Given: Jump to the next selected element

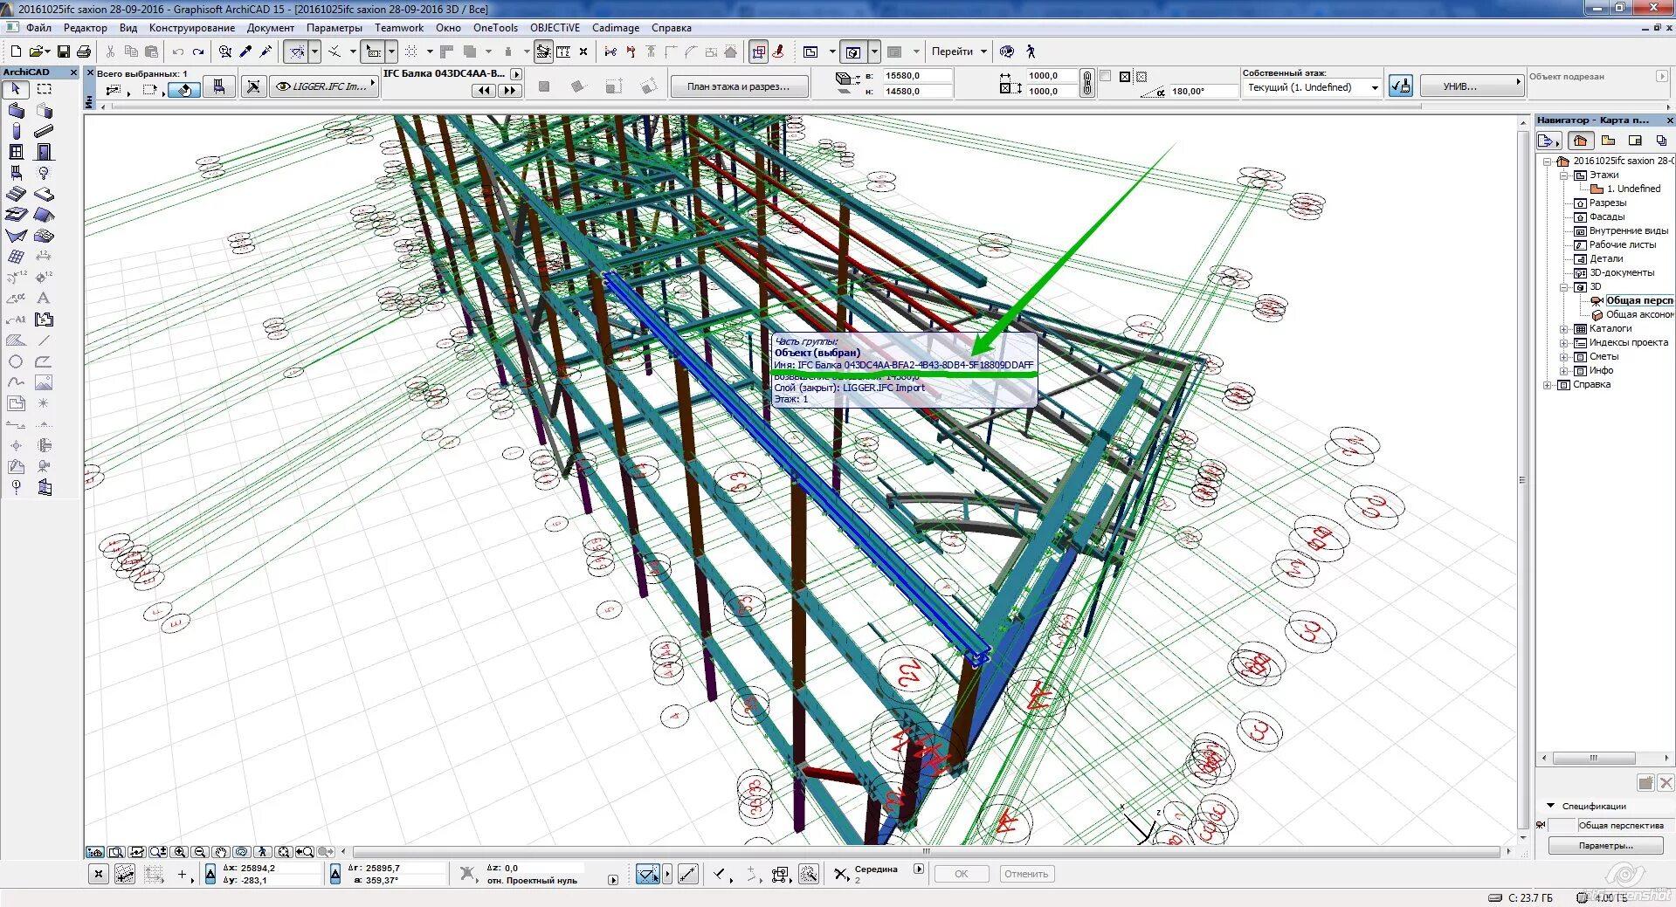Looking at the screenshot, I should (509, 90).
